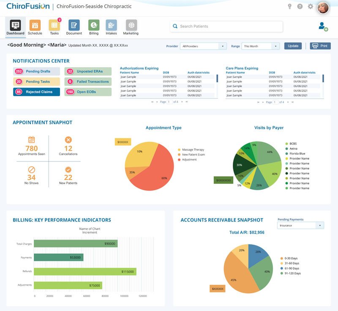Click the Pending Drafts notification toggle

(35, 71)
